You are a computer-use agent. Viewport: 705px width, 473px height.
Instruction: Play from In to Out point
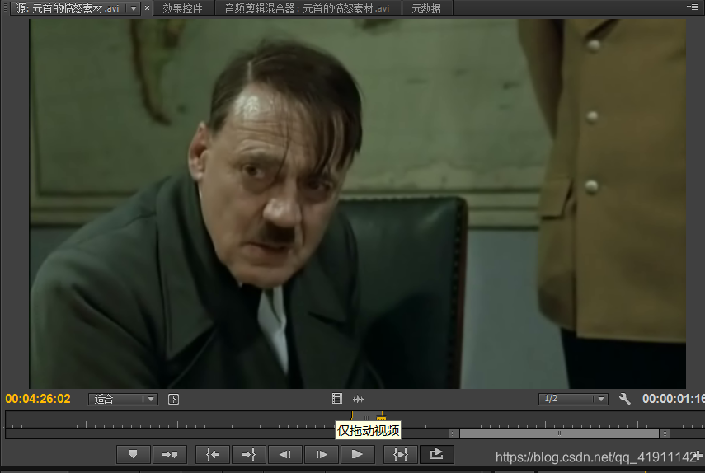400,454
